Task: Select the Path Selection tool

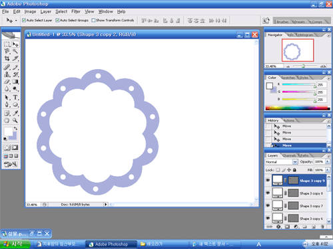Action: [7, 98]
